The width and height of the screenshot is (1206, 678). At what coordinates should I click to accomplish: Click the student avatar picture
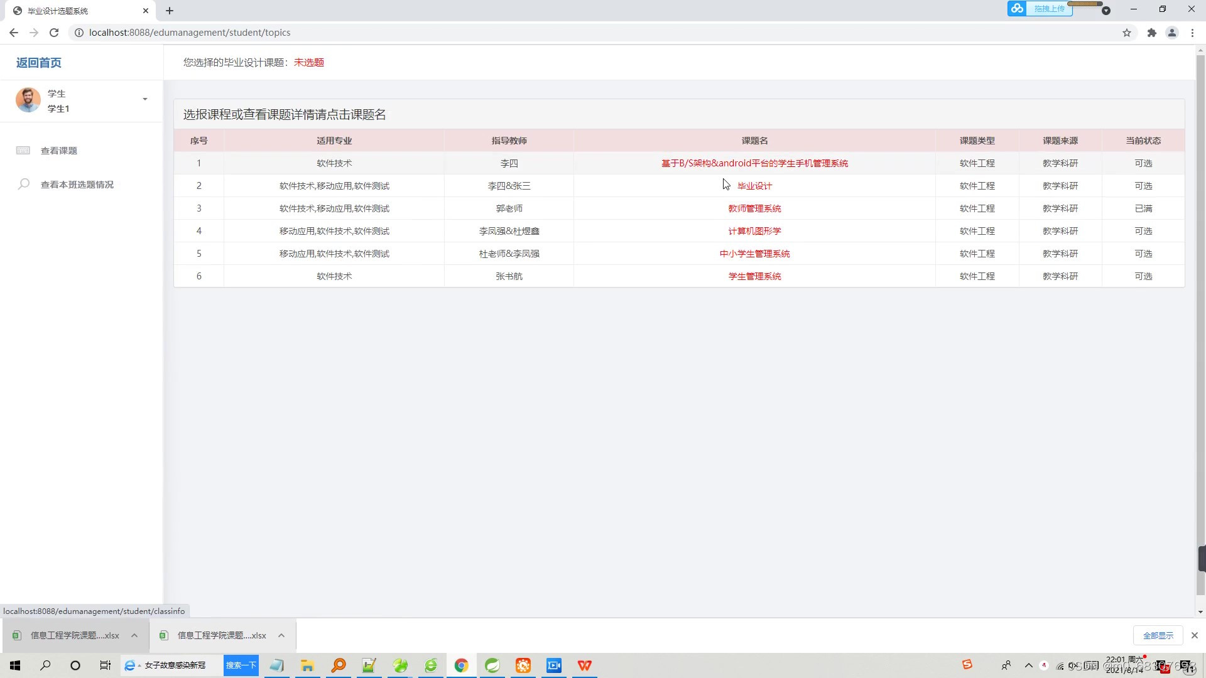pyautogui.click(x=28, y=100)
